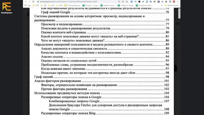Image resolution: width=204 pixels, height=115 pixels.
Task: Open the 2019 bookmark folder
Action: point(36,5)
